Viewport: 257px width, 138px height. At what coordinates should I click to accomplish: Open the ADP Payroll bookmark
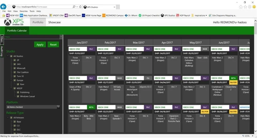pos(183,15)
